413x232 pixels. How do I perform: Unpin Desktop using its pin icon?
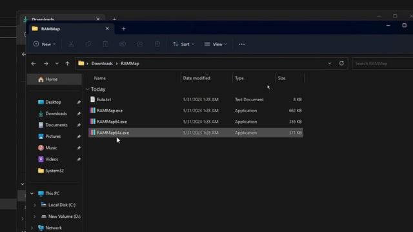(79, 102)
